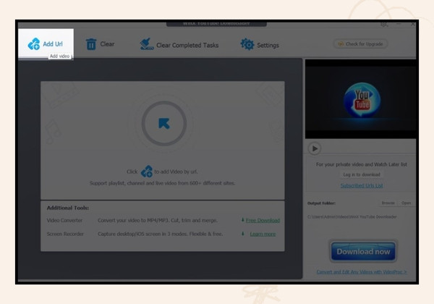Open Settings via the gear icon
This screenshot has height=304, width=434.
[x=247, y=44]
